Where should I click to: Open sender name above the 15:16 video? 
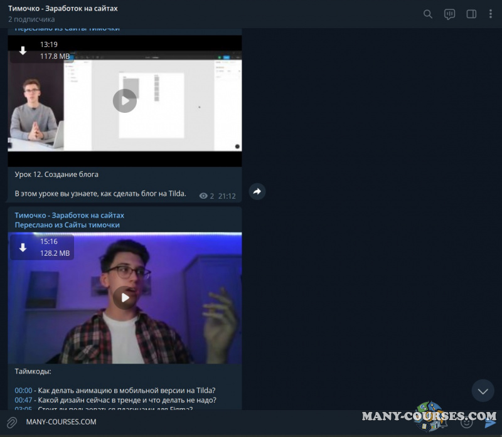tap(70, 215)
